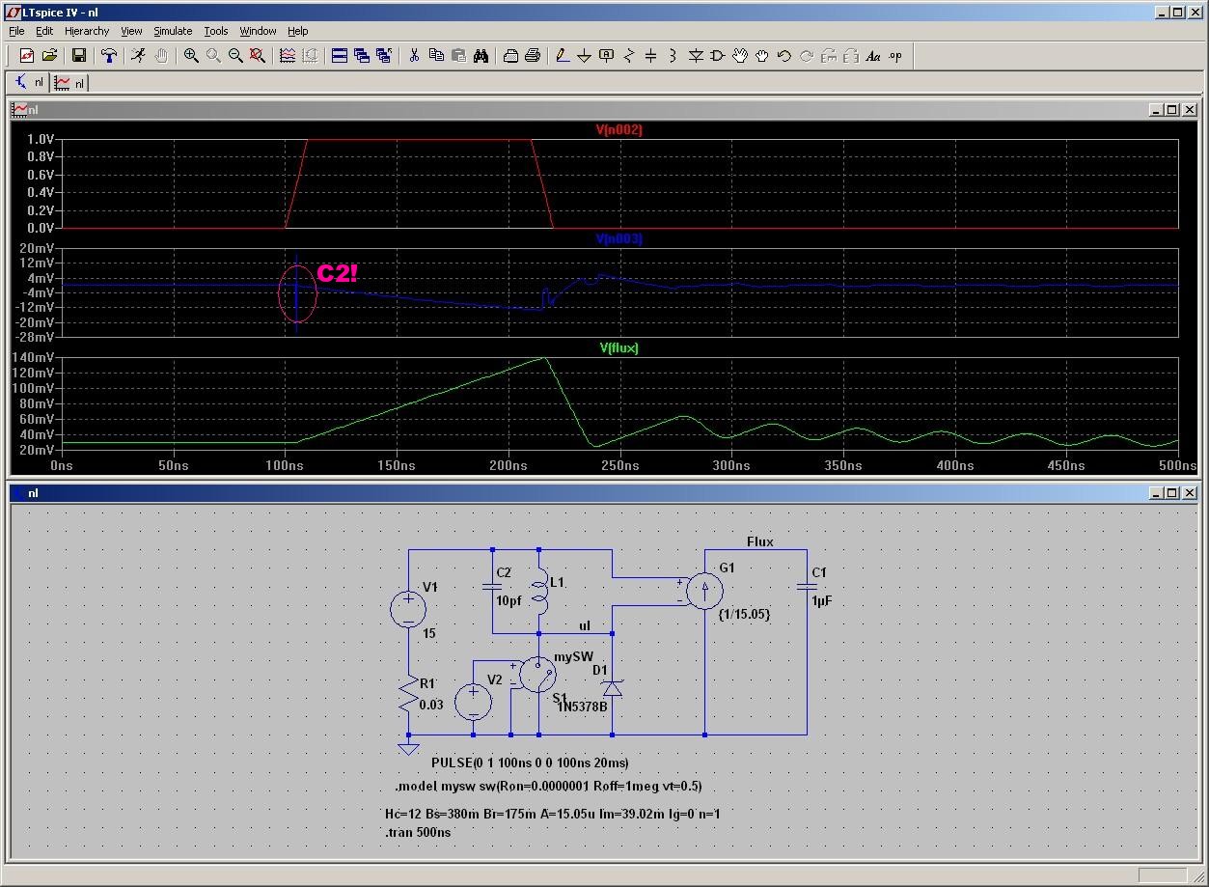The width and height of the screenshot is (1209, 887).
Task: Click the Run simulation icon
Action: [x=139, y=56]
